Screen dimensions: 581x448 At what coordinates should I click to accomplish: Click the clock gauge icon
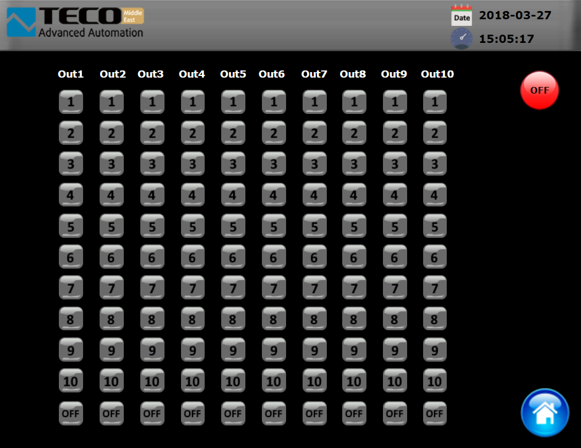(462, 39)
